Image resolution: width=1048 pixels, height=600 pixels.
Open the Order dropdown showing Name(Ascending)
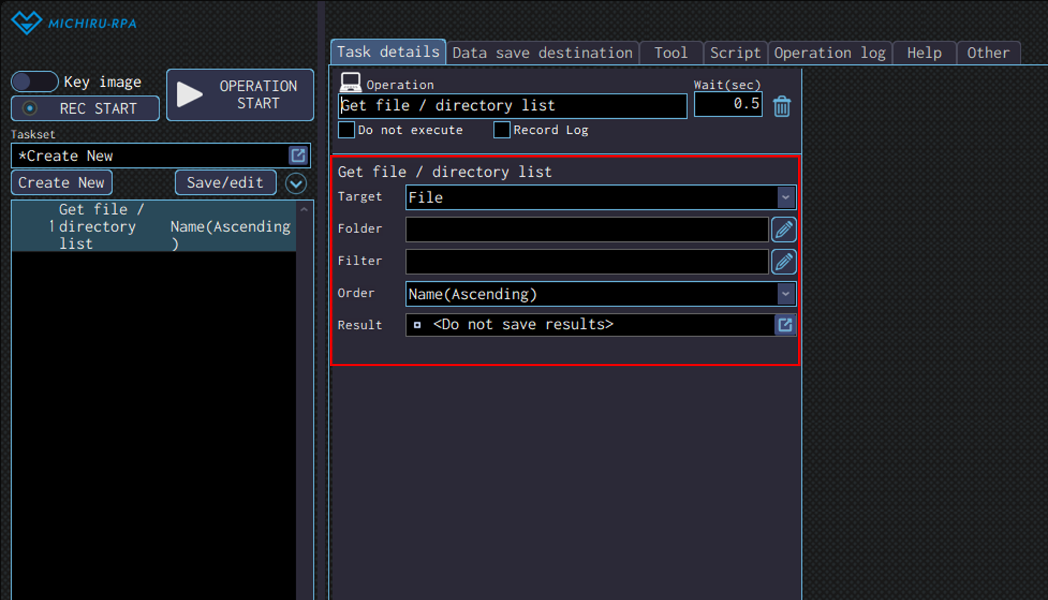point(786,294)
